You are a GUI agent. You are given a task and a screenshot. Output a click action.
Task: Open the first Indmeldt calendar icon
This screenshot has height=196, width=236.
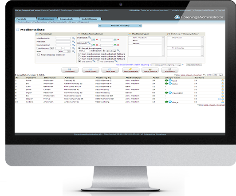click(x=94, y=40)
